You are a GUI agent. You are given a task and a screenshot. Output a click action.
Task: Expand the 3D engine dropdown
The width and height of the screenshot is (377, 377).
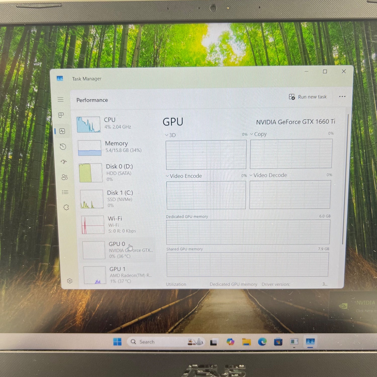170,135
